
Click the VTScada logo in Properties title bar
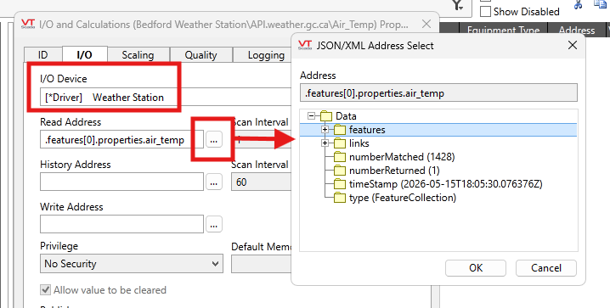point(28,24)
